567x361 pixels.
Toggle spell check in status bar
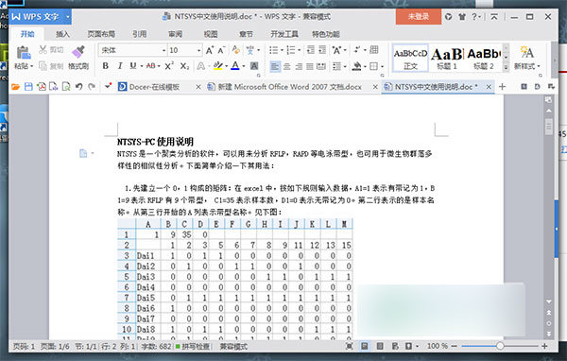pos(193,347)
